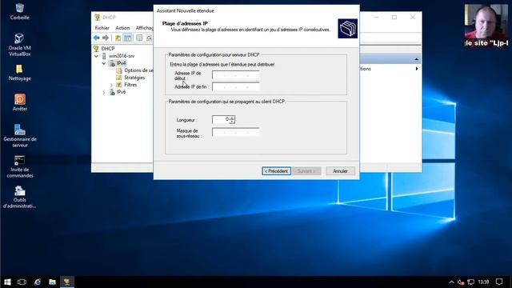The height and width of the screenshot is (288, 512).
Task: Open the Fichier menu
Action: point(102,28)
